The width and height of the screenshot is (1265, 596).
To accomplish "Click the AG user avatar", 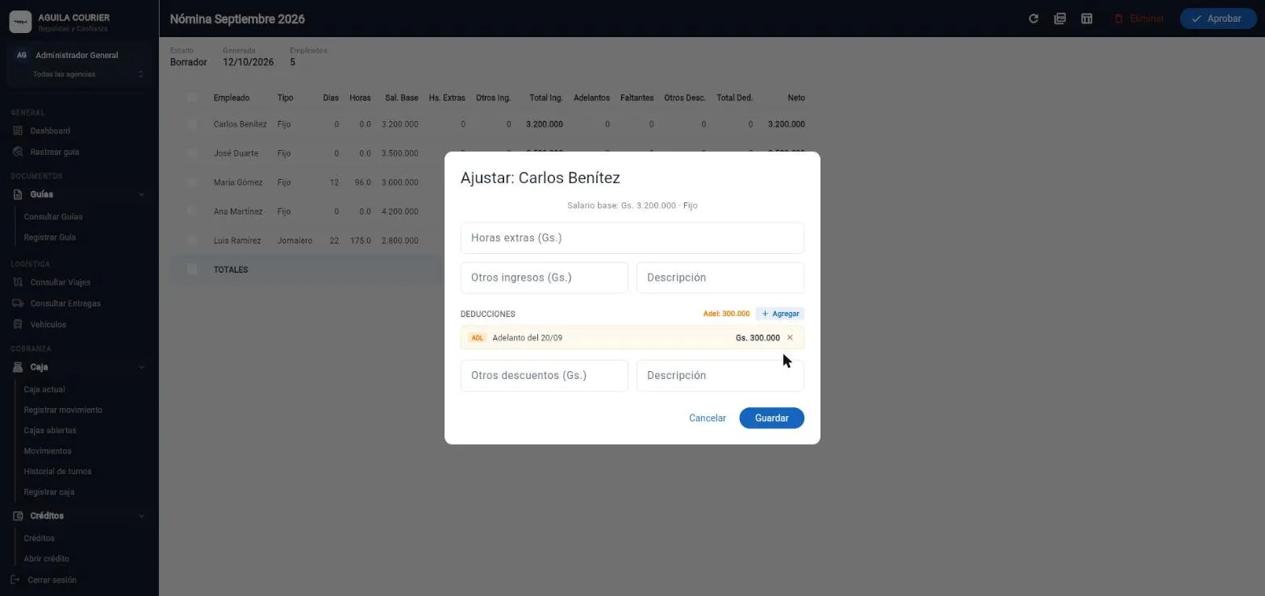I will point(22,56).
